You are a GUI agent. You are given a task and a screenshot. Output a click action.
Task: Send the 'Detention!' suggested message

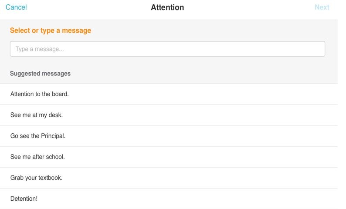(x=24, y=199)
